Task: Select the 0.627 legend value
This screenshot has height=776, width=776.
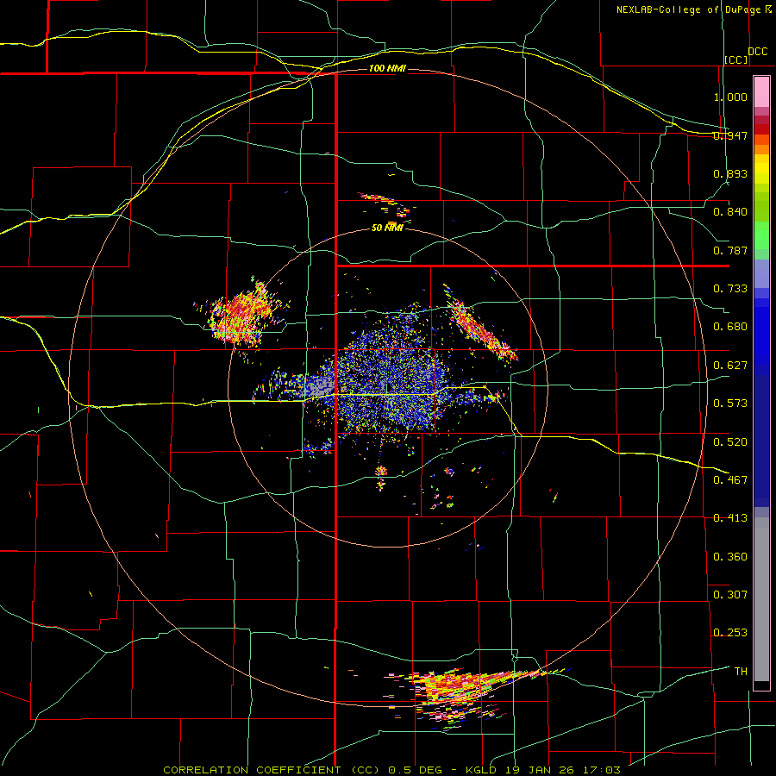Action: tap(730, 366)
